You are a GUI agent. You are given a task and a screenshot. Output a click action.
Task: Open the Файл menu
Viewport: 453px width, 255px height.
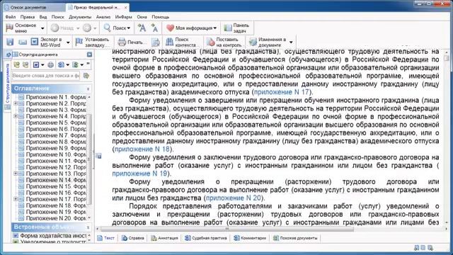click(x=11, y=17)
